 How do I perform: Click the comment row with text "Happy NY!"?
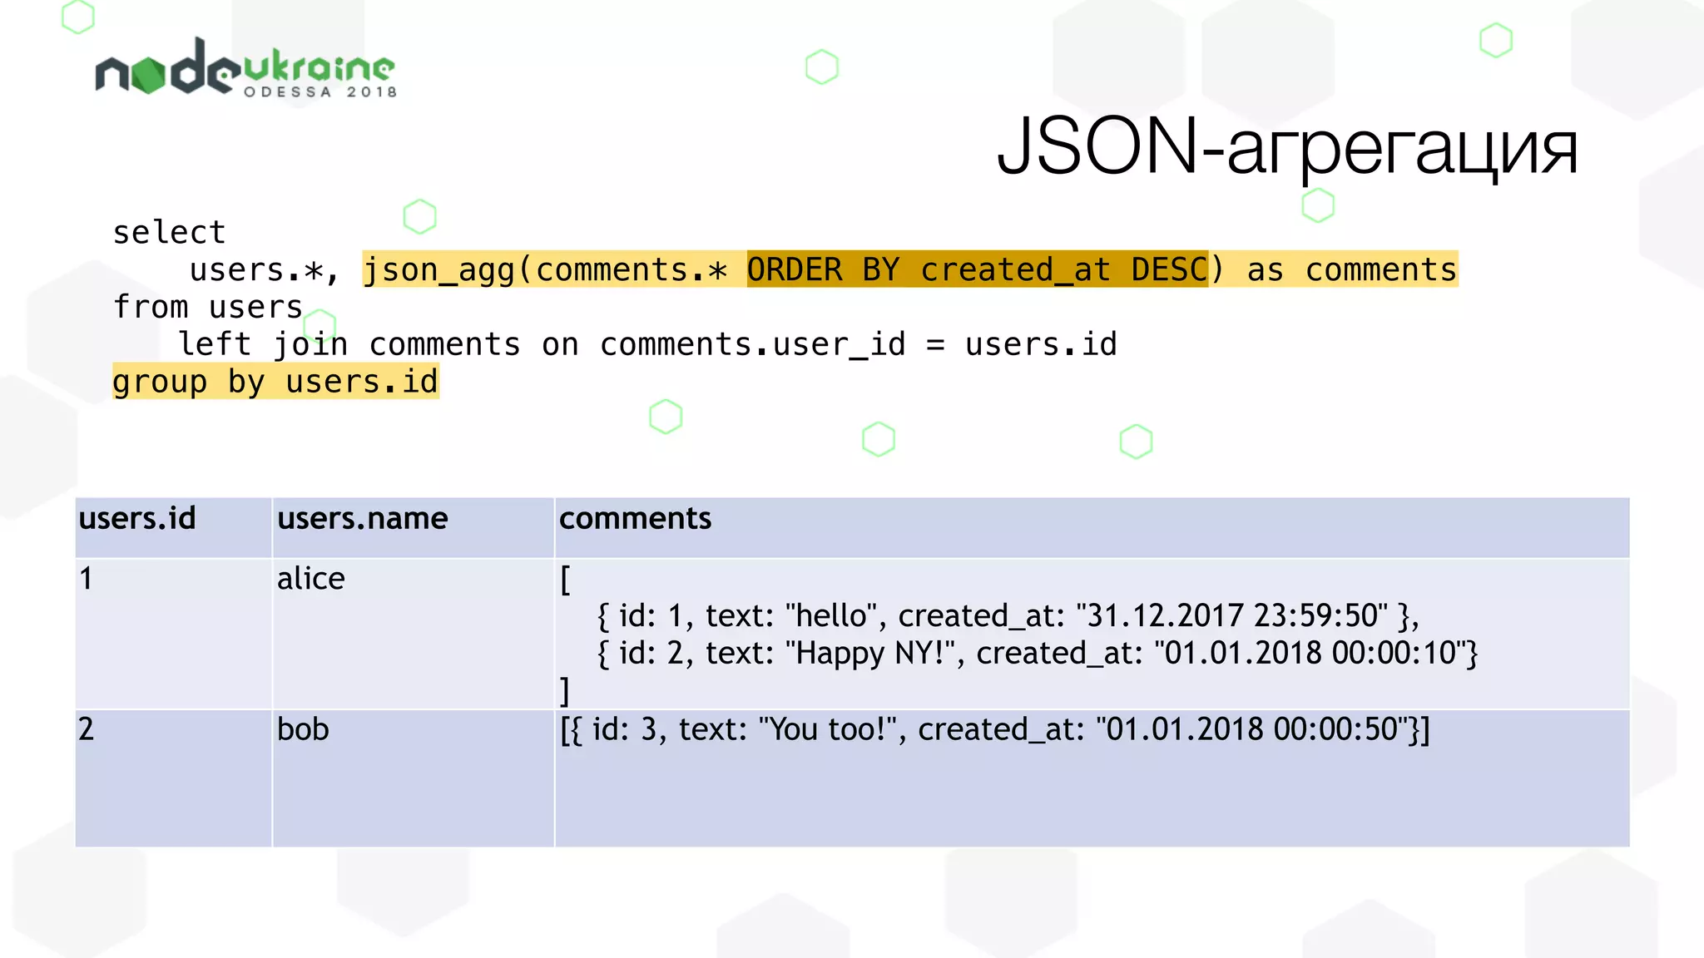[1037, 653]
